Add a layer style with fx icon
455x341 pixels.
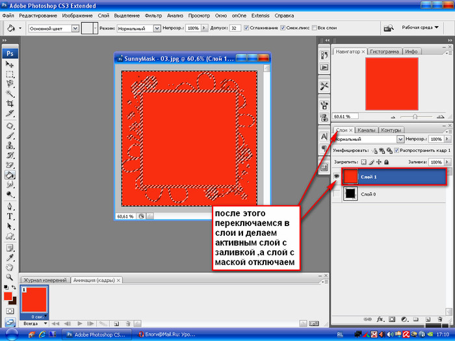380,320
